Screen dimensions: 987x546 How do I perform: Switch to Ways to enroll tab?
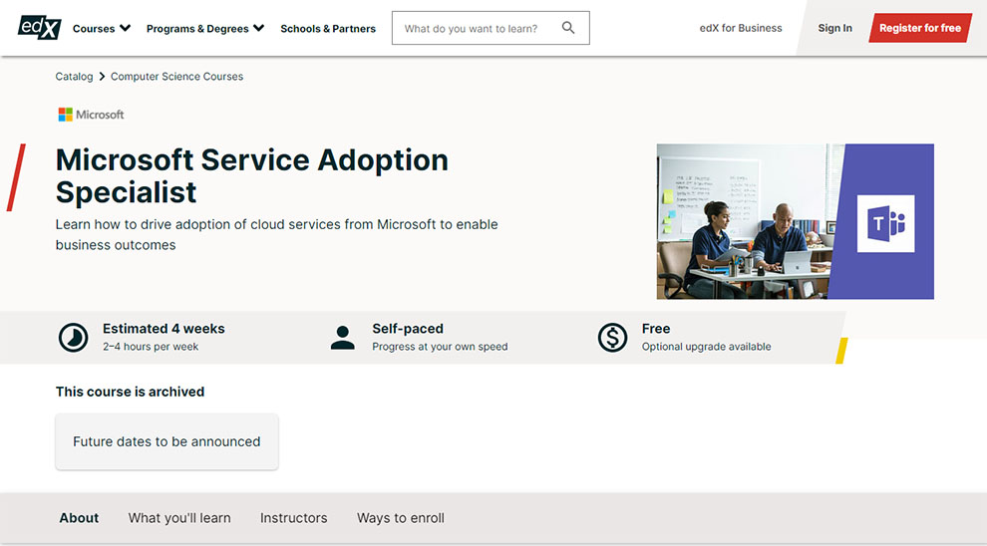[x=401, y=518]
